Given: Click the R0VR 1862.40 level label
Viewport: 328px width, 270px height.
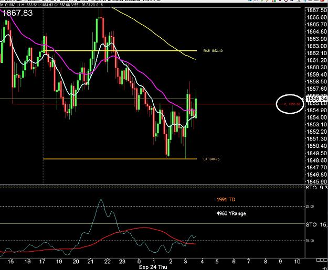Looking at the screenshot, I should tap(213, 51).
